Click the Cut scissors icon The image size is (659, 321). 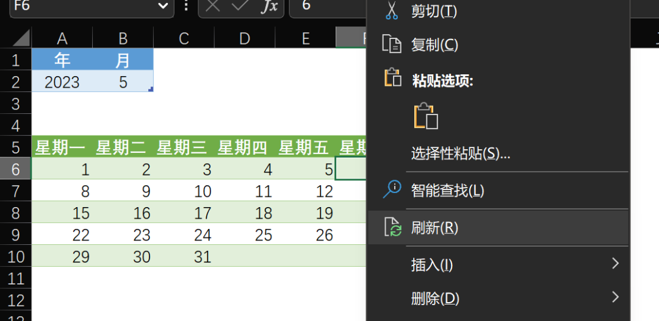(x=391, y=10)
